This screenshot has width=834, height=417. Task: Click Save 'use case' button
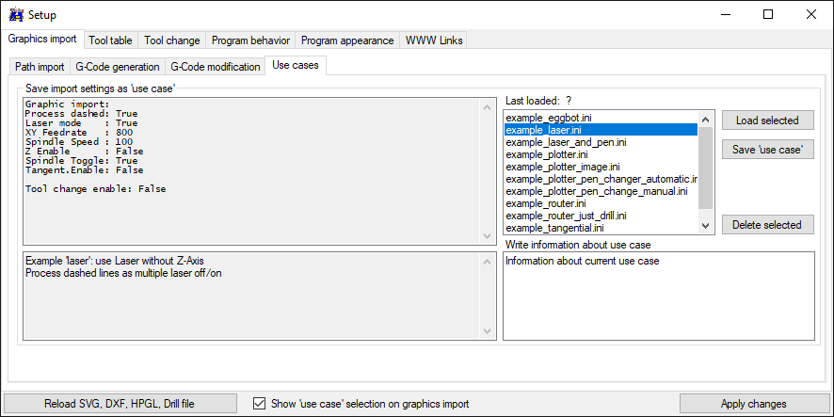[768, 150]
